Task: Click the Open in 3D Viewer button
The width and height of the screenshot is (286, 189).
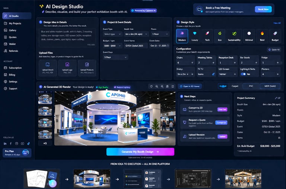Action: coord(190,87)
